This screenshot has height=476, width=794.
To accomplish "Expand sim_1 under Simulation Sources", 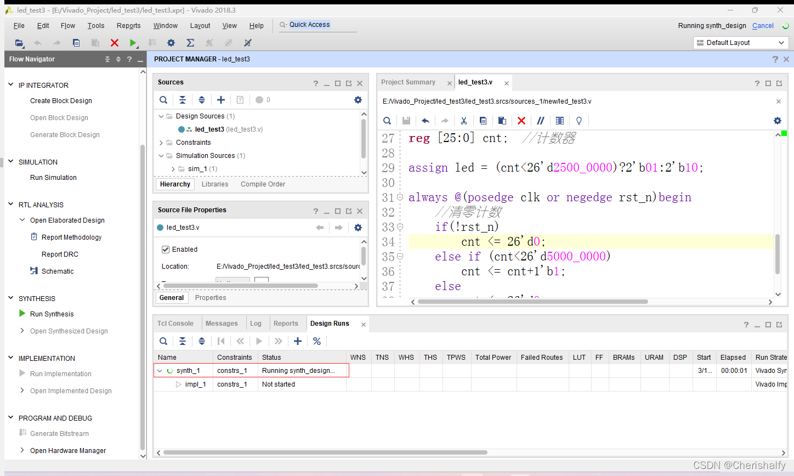I will click(x=173, y=169).
